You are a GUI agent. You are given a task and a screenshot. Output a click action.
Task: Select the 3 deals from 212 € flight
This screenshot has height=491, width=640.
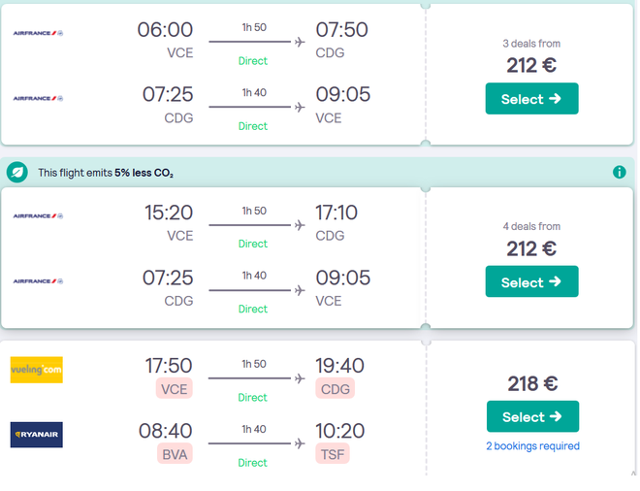531,98
